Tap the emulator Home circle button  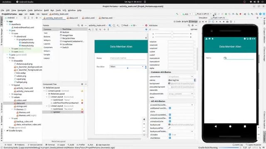pos(230,126)
